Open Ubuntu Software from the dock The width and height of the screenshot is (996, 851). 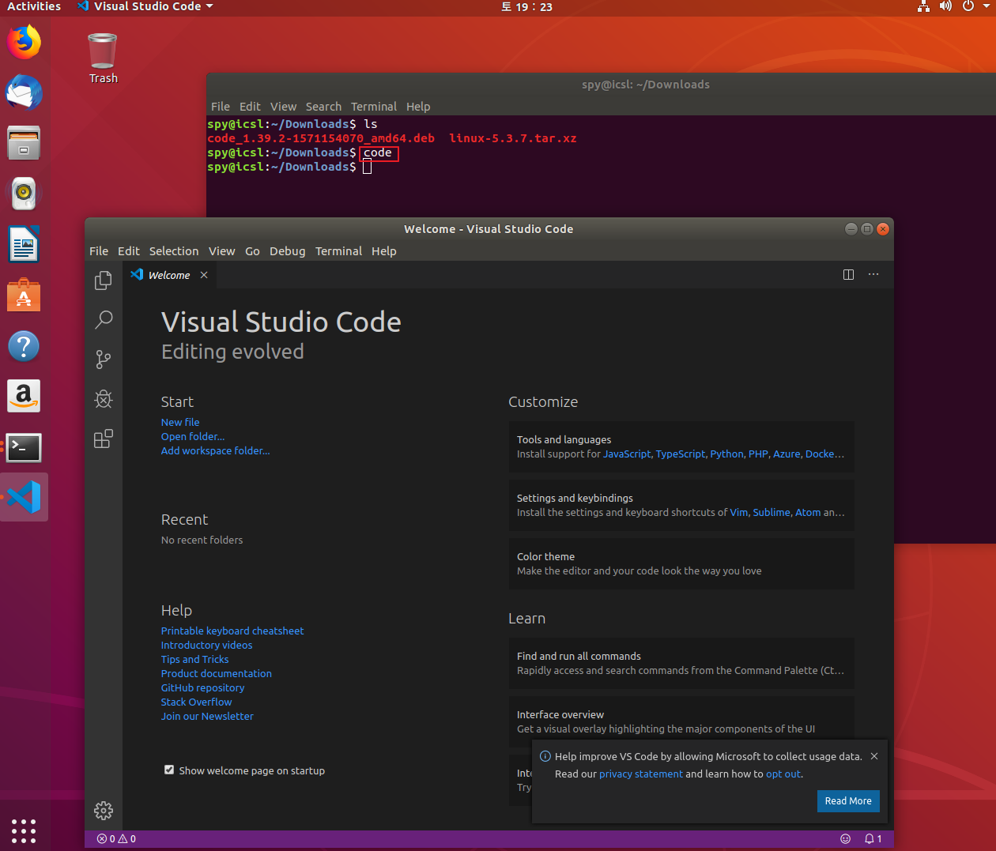coord(24,296)
